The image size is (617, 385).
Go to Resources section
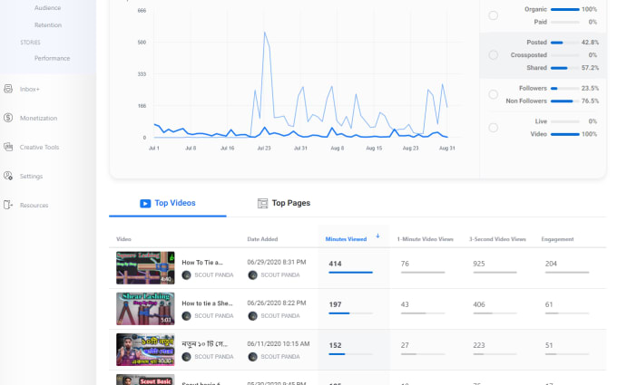(34, 206)
